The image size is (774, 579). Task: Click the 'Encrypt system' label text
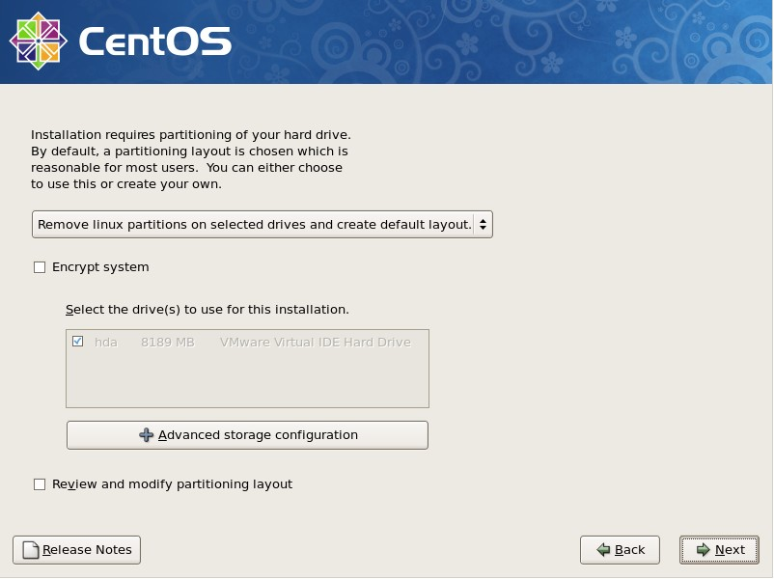100,267
